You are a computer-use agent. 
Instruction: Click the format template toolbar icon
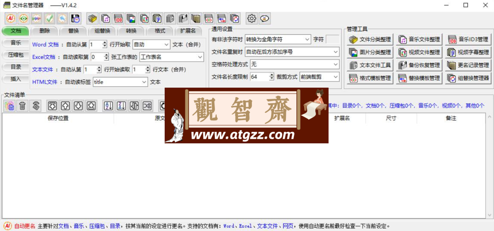point(208,18)
